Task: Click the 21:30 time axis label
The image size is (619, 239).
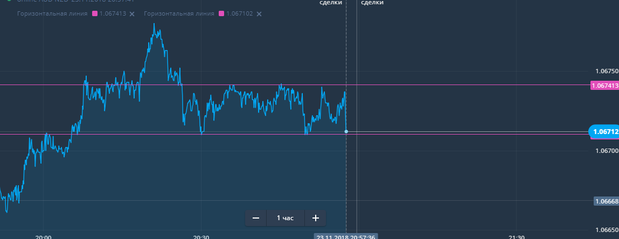Action: click(x=516, y=237)
